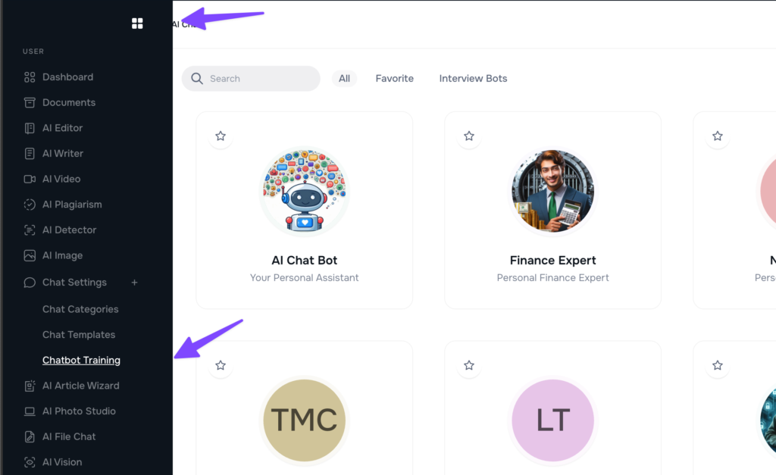Go to Chat Templates in the sidebar

(x=79, y=335)
